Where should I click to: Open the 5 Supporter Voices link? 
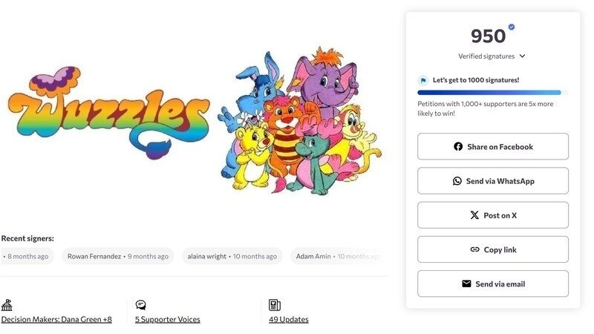(167, 319)
